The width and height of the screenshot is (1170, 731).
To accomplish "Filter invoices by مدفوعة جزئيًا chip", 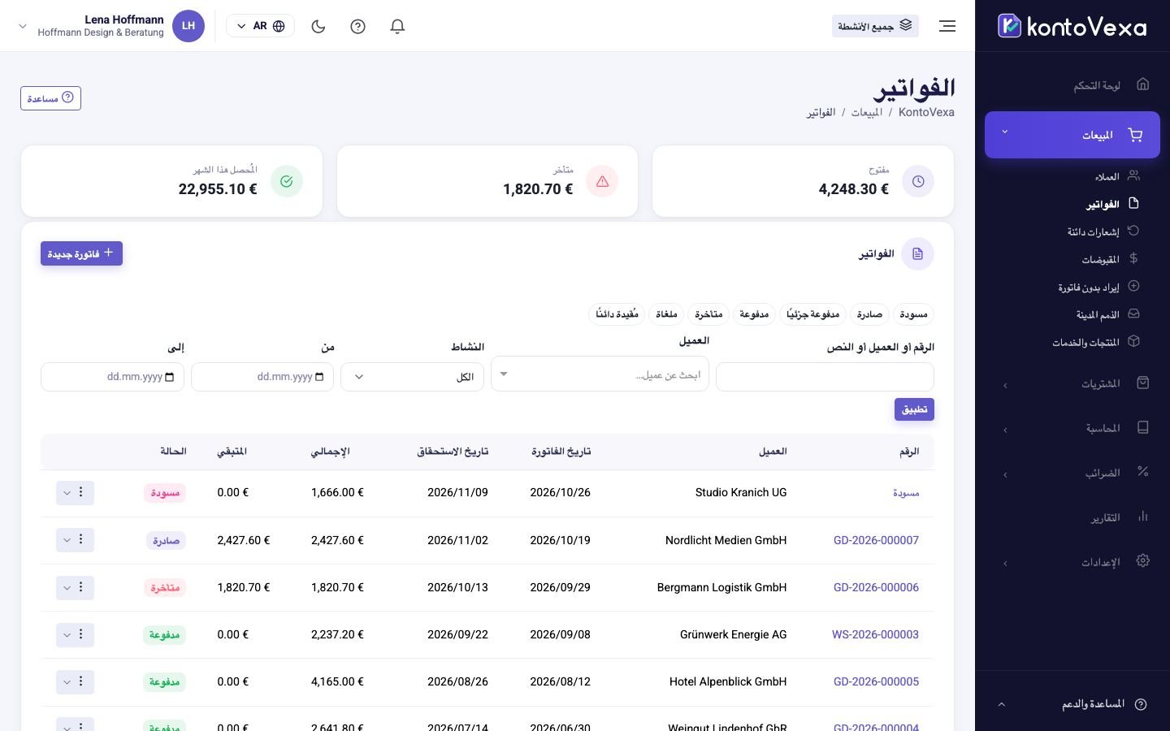I will coord(813,314).
